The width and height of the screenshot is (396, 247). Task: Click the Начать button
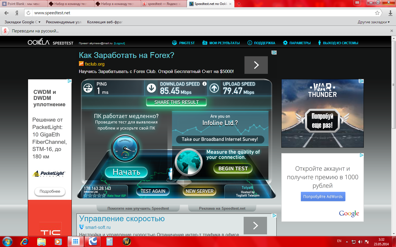click(126, 172)
